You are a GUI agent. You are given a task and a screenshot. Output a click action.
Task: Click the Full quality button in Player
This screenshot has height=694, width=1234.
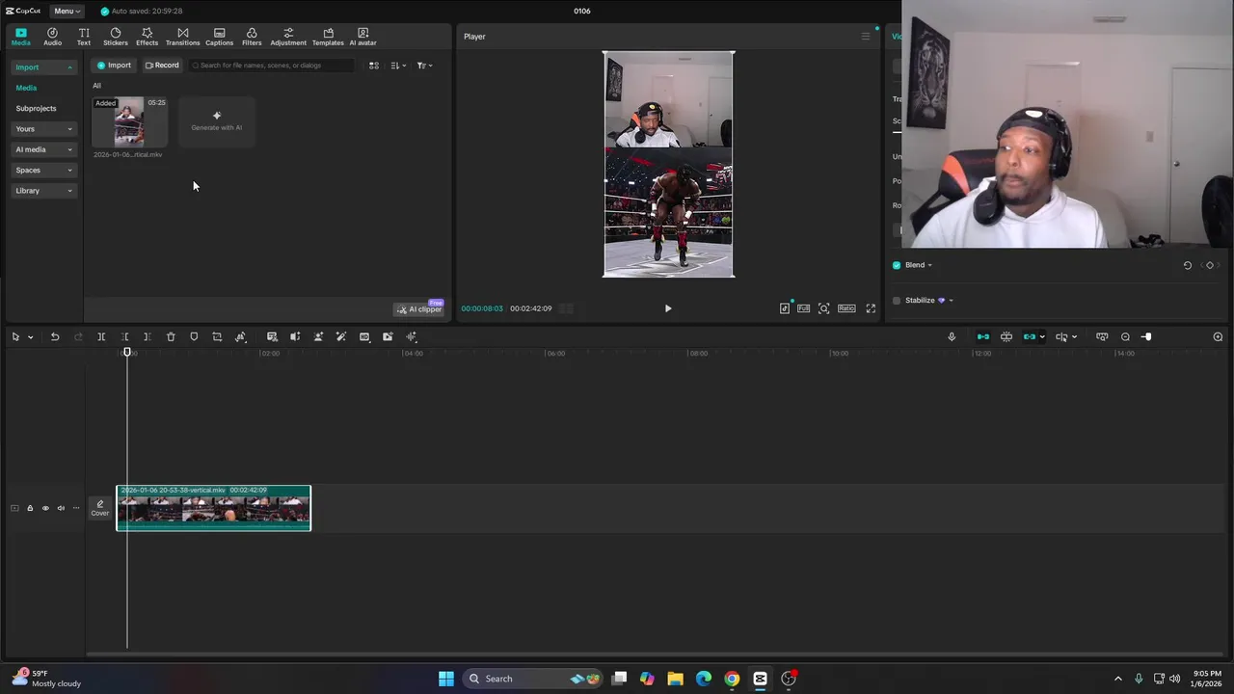coord(803,308)
